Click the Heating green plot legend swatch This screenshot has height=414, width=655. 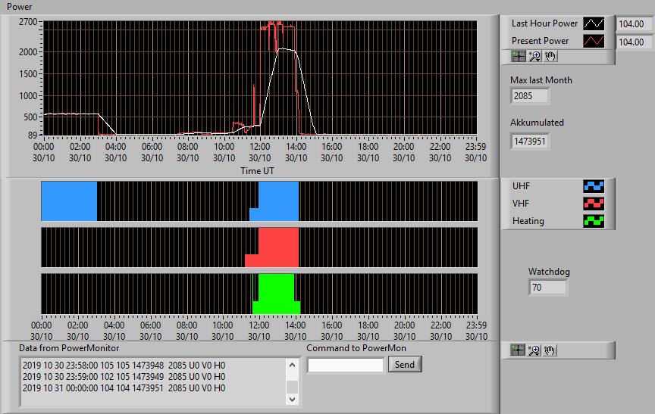click(594, 221)
